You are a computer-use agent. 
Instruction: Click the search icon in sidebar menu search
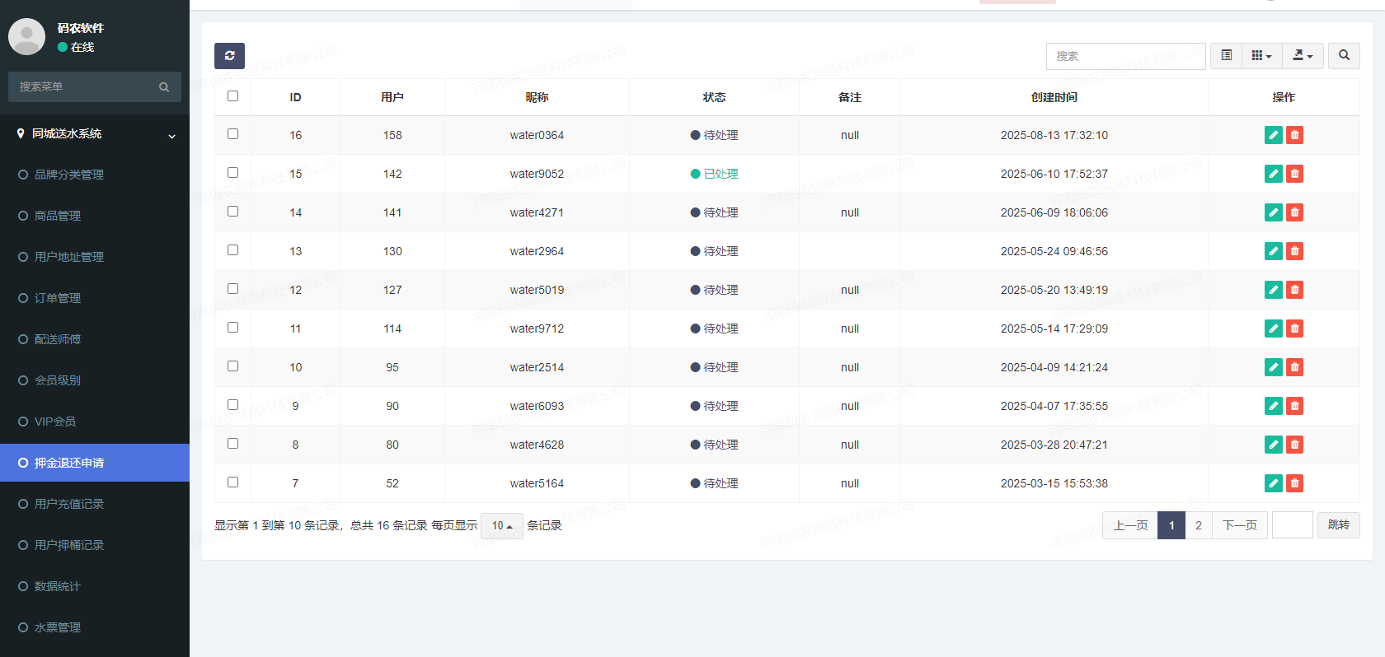point(164,87)
